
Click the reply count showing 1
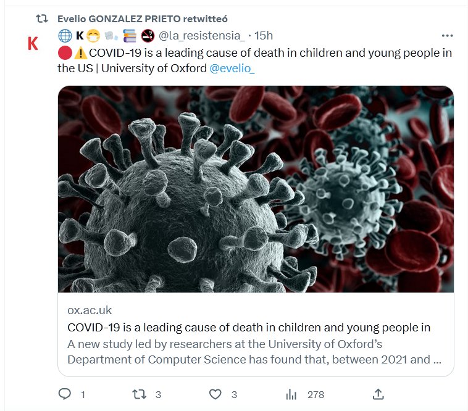(x=83, y=394)
